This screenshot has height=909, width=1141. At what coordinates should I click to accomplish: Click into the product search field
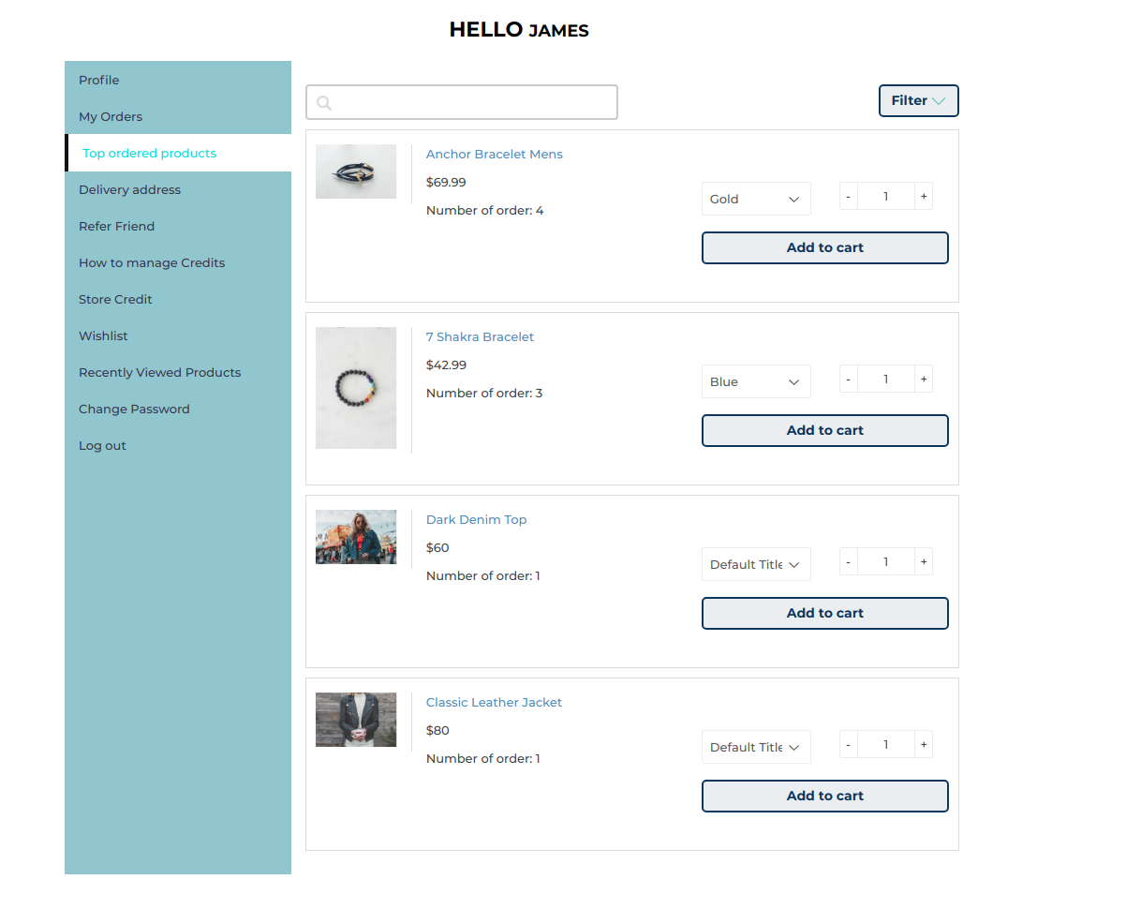coord(473,103)
